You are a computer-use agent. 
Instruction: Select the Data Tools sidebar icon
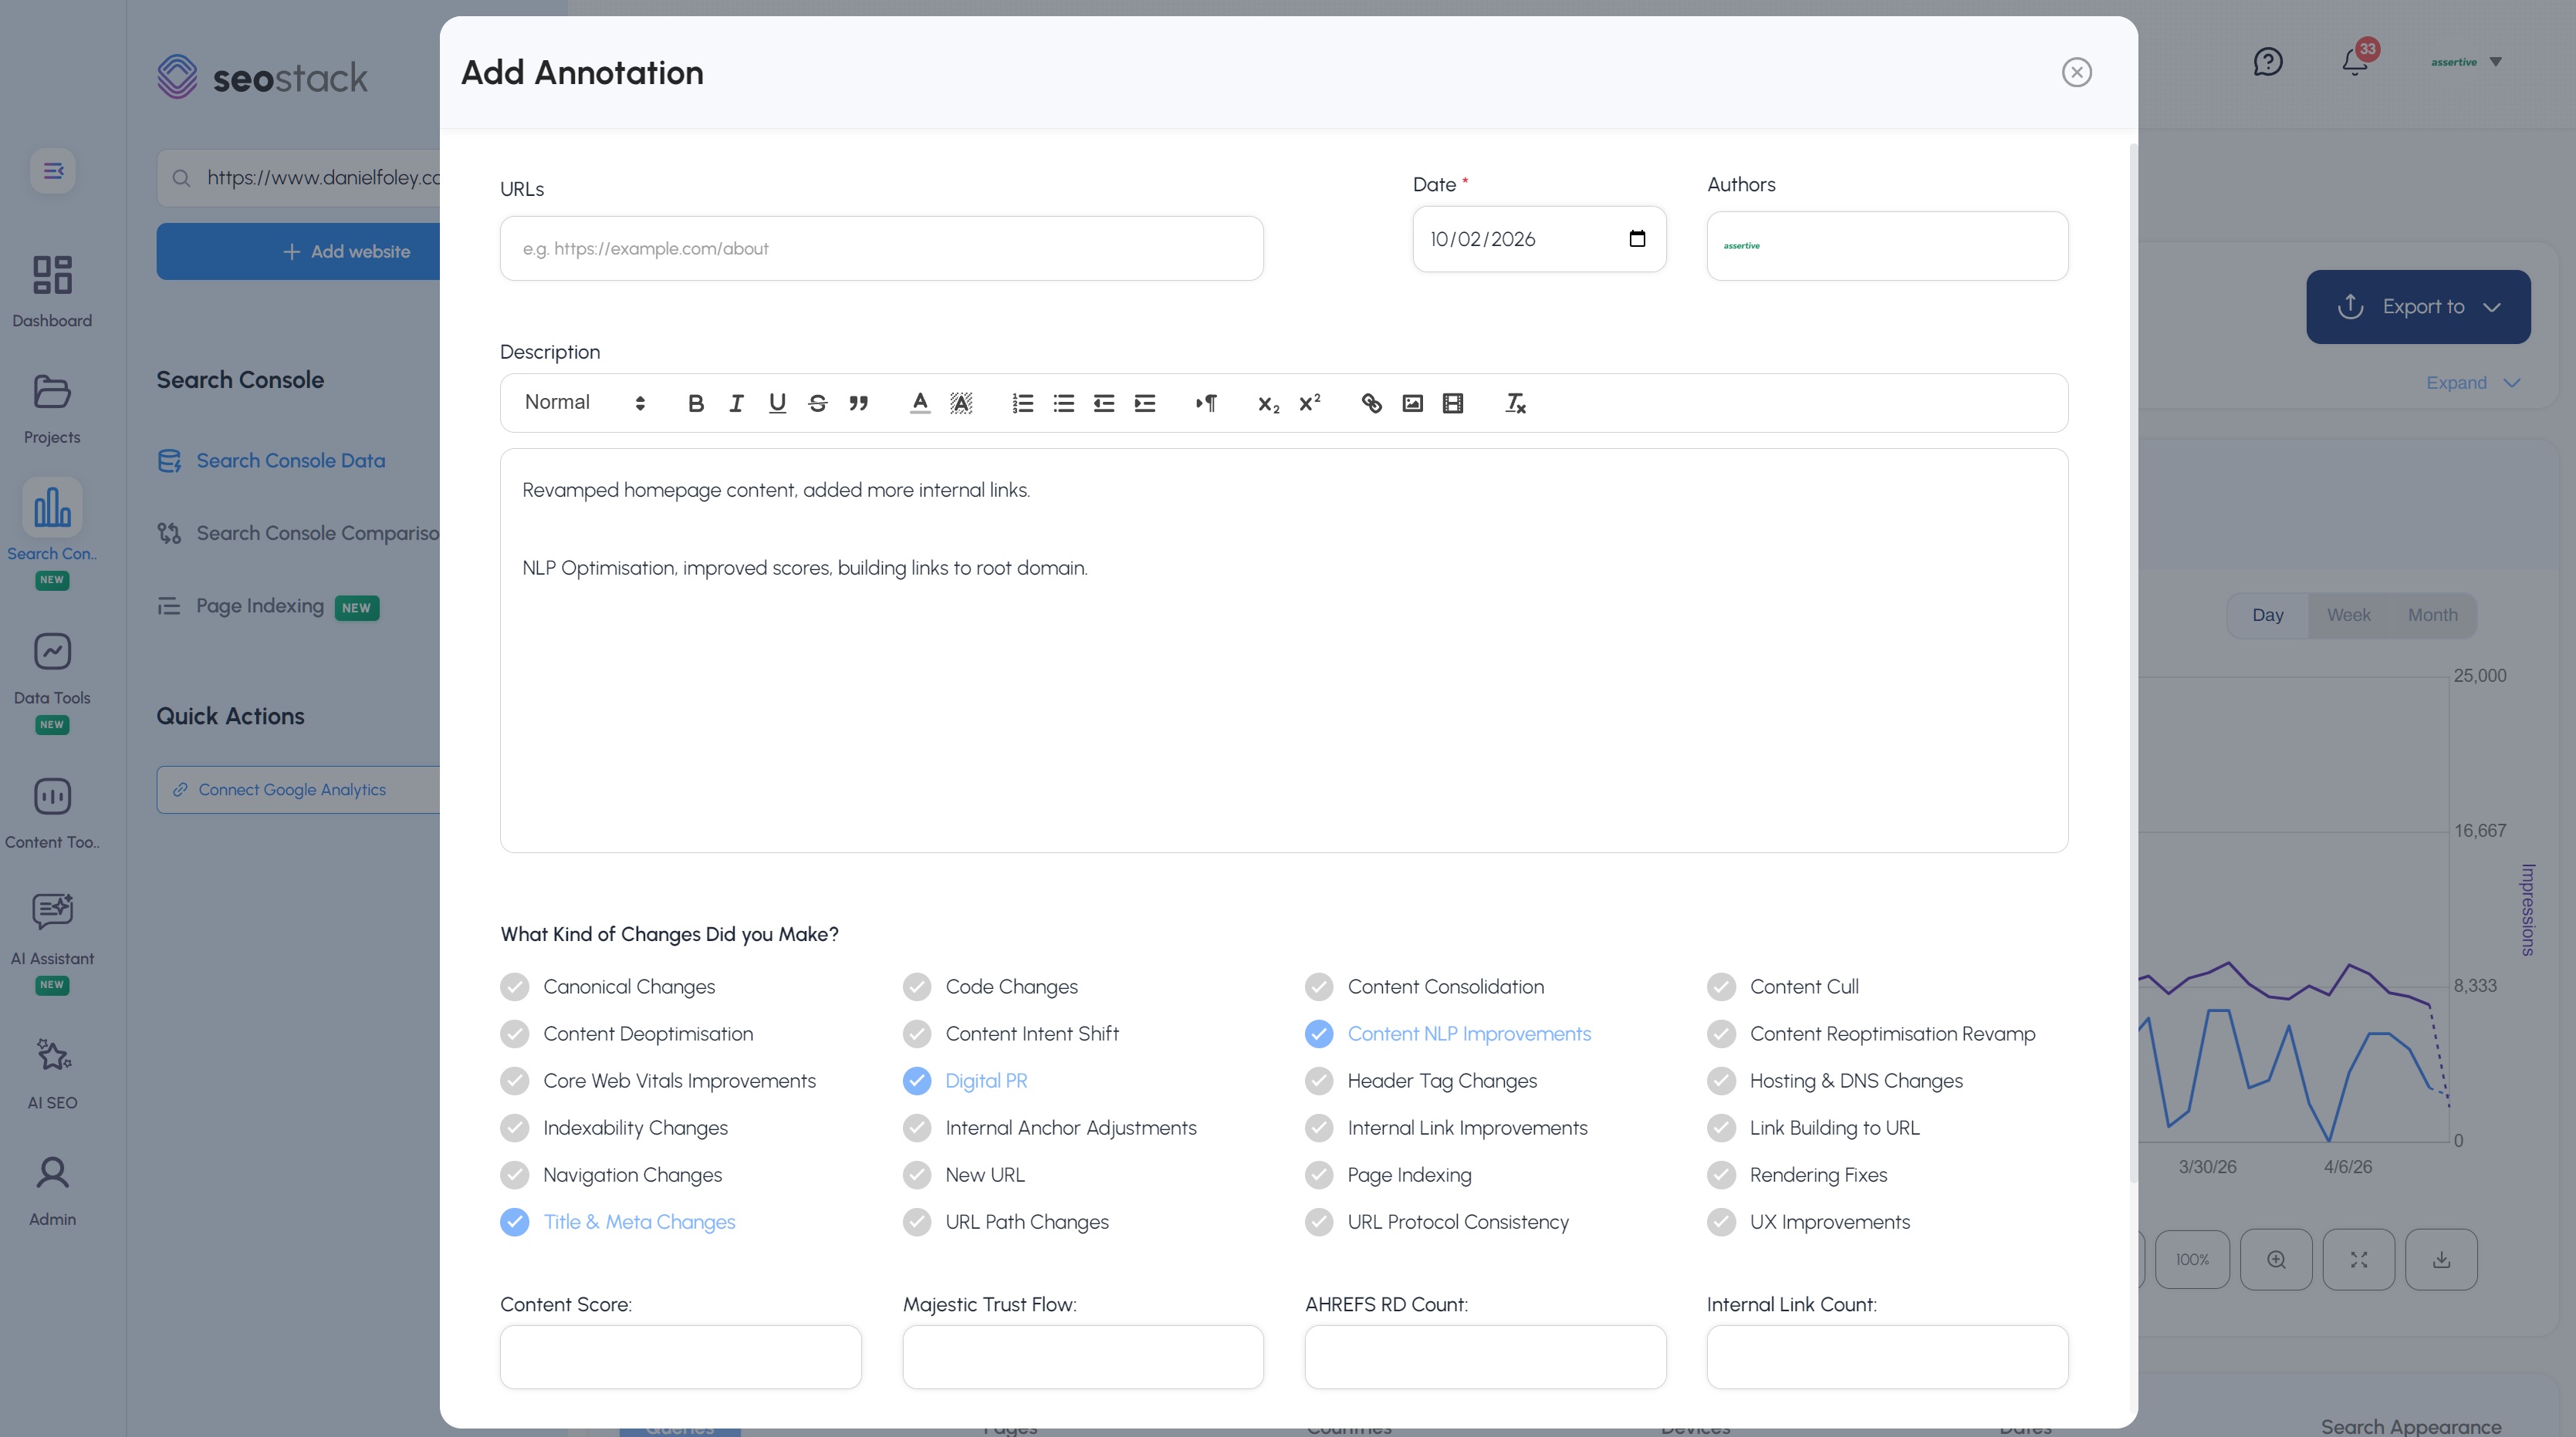pos(52,650)
